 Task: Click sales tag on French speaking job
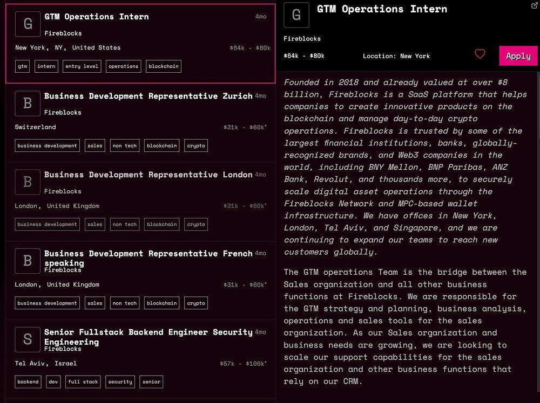(94, 303)
